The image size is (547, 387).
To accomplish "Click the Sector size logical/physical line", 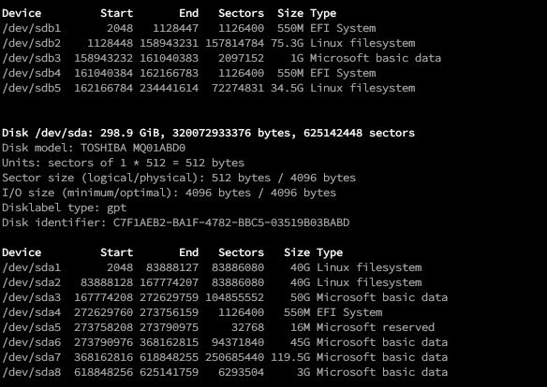I will point(179,178).
